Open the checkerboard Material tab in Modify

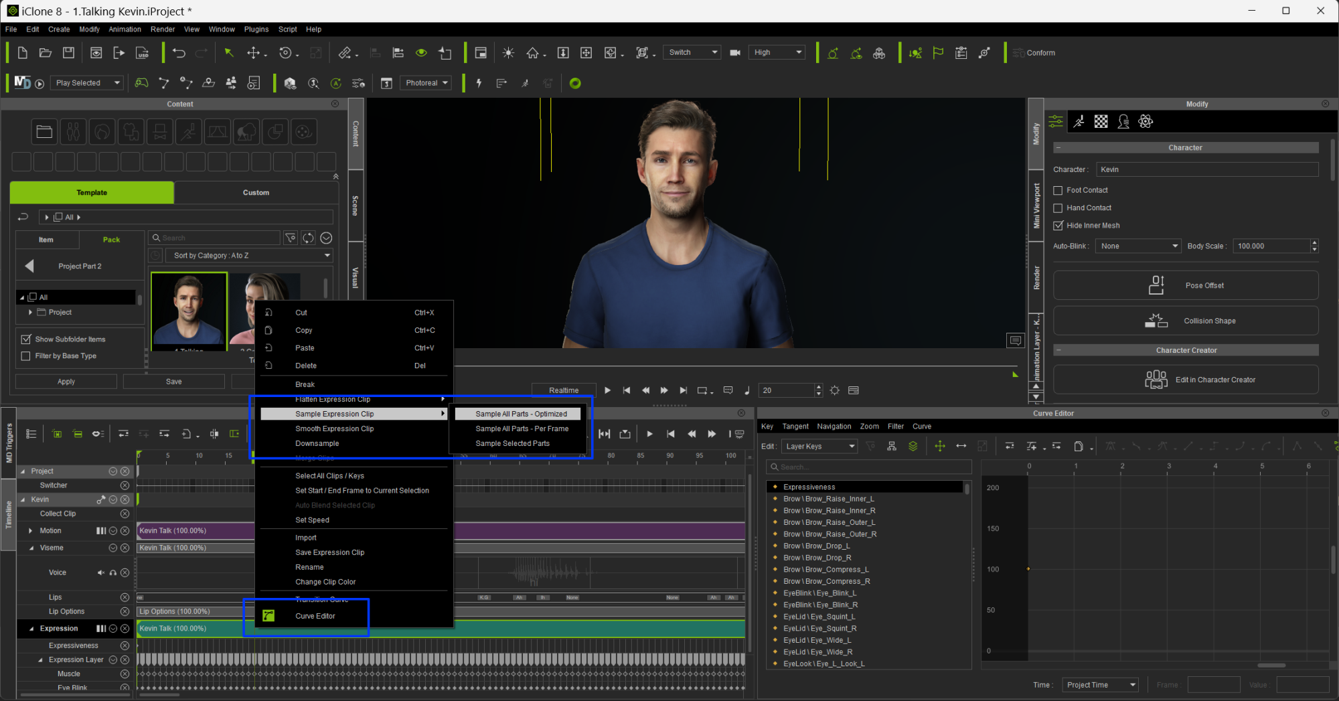[x=1101, y=121]
